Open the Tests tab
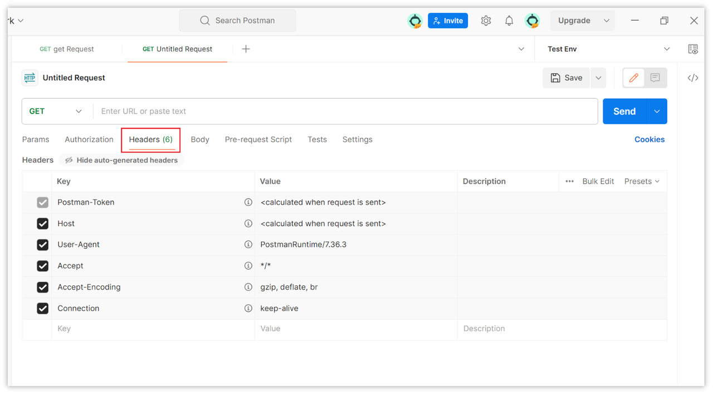 (x=317, y=140)
